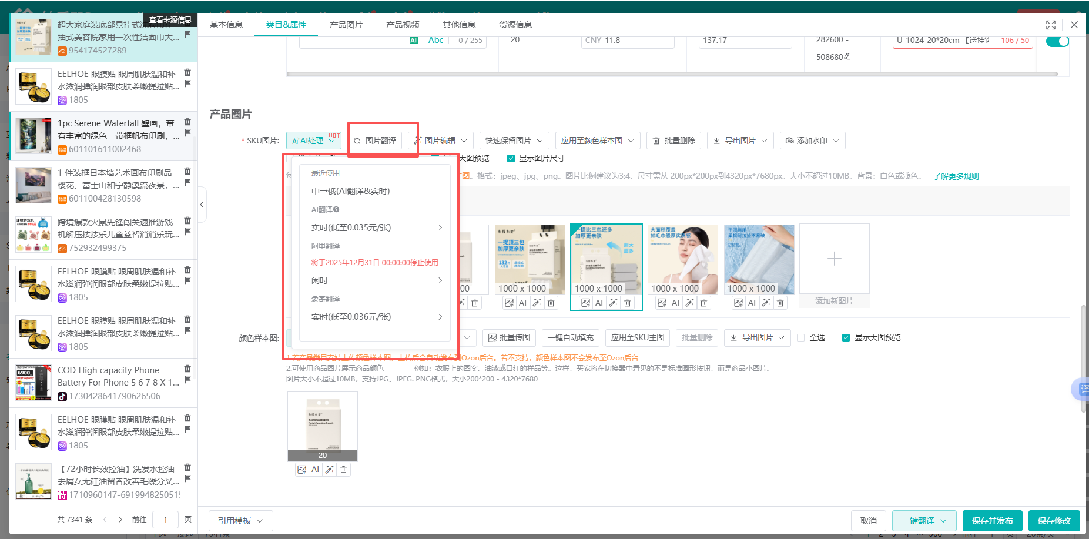Open the 一键翻译 dropdown
The image size is (1089, 539).
pos(924,521)
